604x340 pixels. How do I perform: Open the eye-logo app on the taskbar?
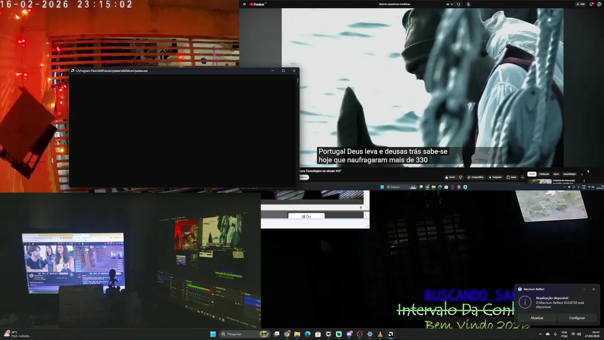328,334
